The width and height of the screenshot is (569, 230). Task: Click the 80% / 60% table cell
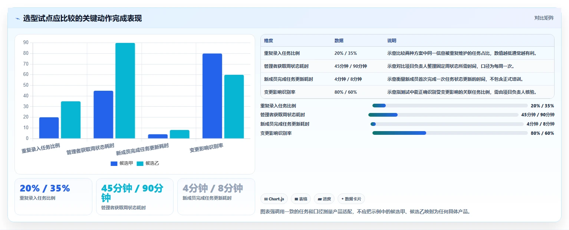pos(345,92)
